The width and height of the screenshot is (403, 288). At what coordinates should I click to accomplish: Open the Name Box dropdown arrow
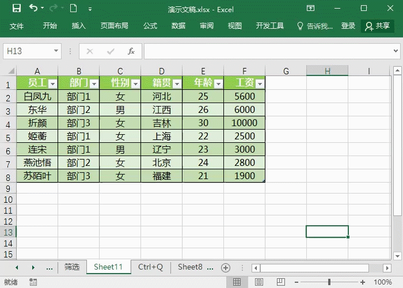(56, 51)
